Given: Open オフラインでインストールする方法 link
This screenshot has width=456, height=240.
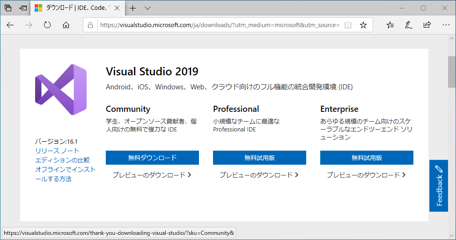Looking at the screenshot, I should click(x=66, y=174).
